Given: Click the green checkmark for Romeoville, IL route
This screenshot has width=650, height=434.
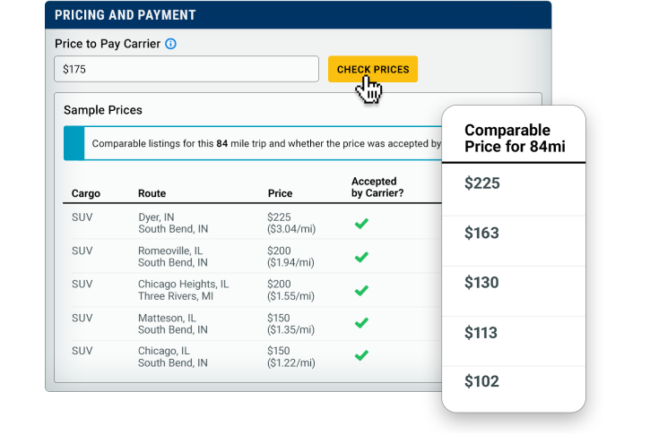Looking at the screenshot, I should (361, 257).
